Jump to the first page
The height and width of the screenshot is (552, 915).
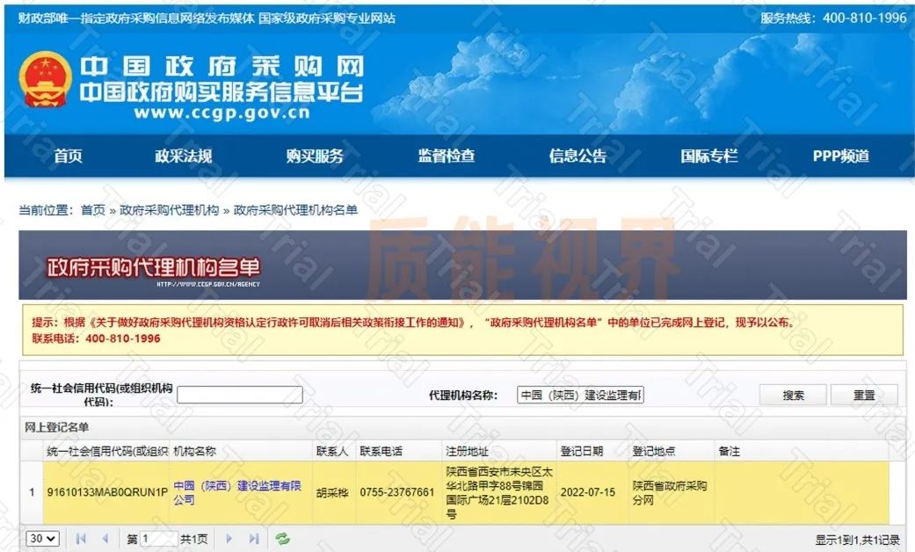click(x=79, y=539)
